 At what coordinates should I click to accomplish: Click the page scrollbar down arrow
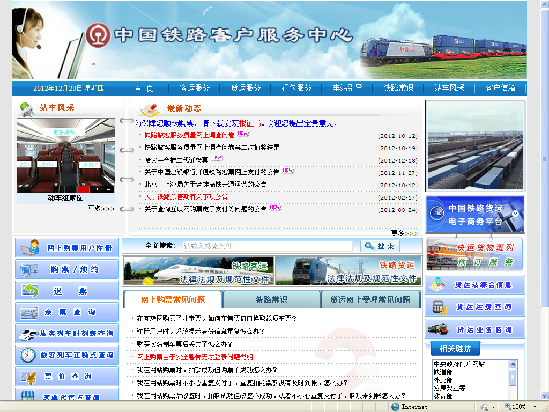click(545, 396)
